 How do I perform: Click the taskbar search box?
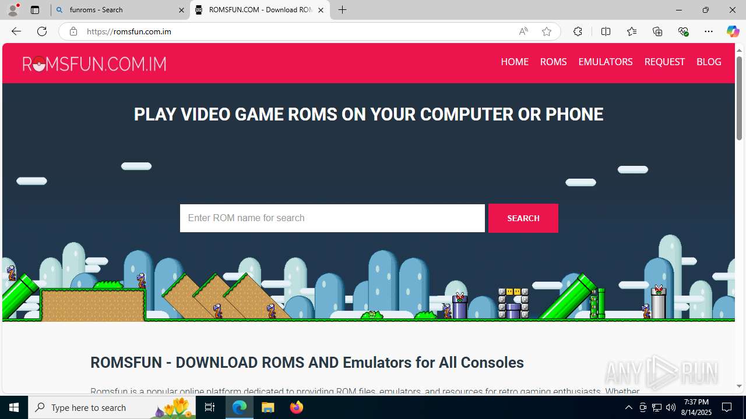[112, 407]
